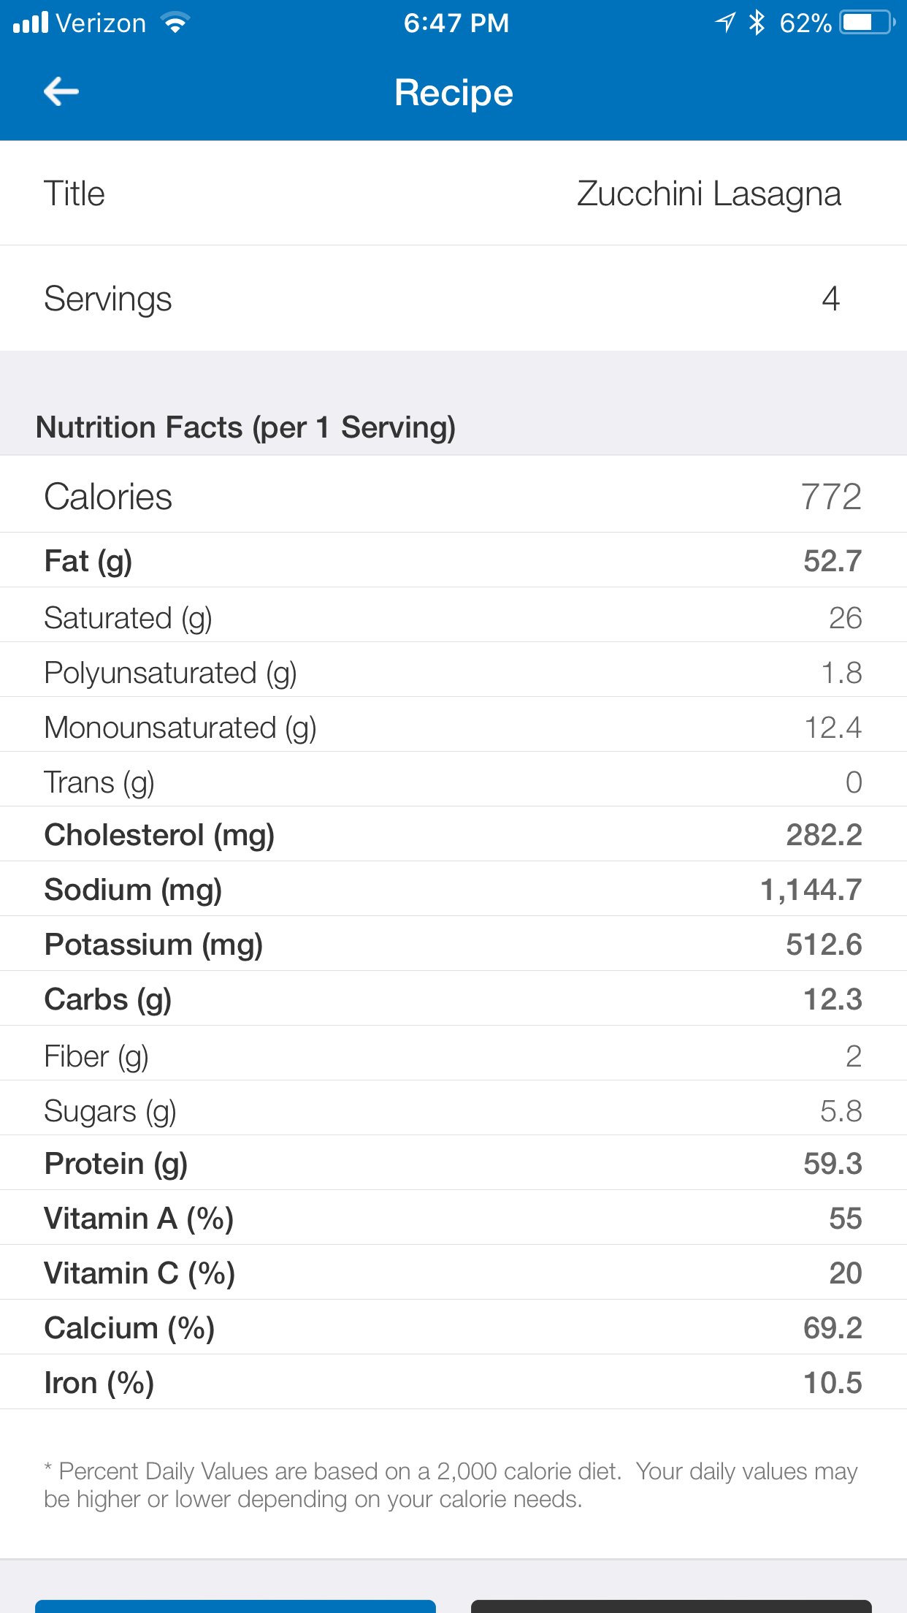The image size is (907, 1613).
Task: Tap the cellular signal bars icon
Action: point(31,23)
